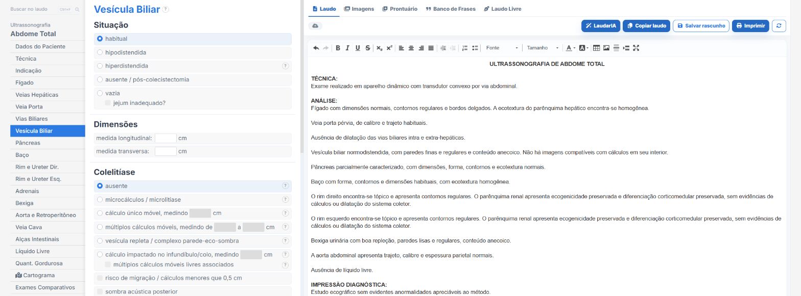This screenshot has width=801, height=296.
Task: Open the background color dropdown
Action: (583, 48)
